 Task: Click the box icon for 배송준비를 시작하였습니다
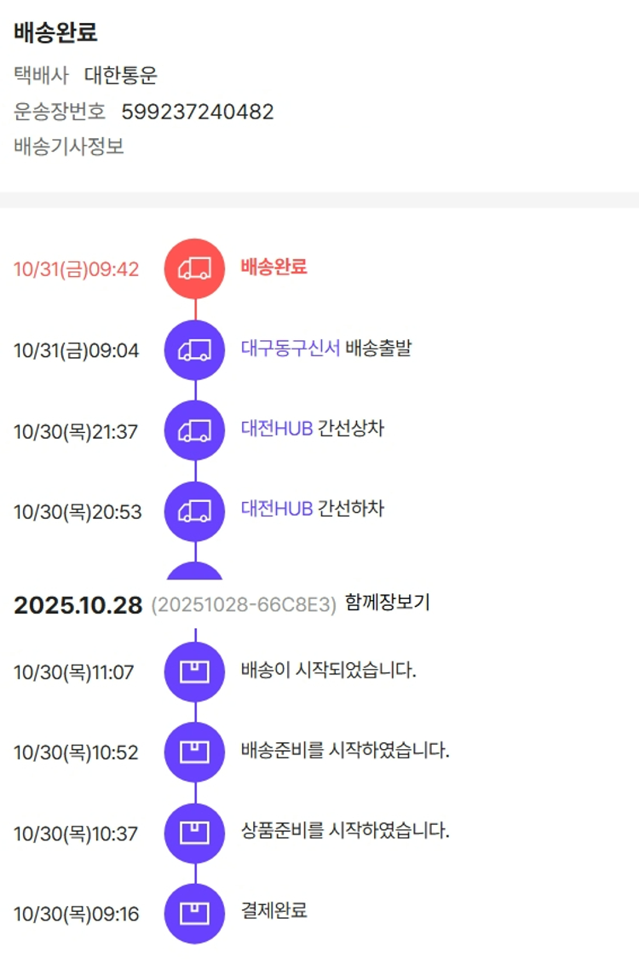click(194, 752)
